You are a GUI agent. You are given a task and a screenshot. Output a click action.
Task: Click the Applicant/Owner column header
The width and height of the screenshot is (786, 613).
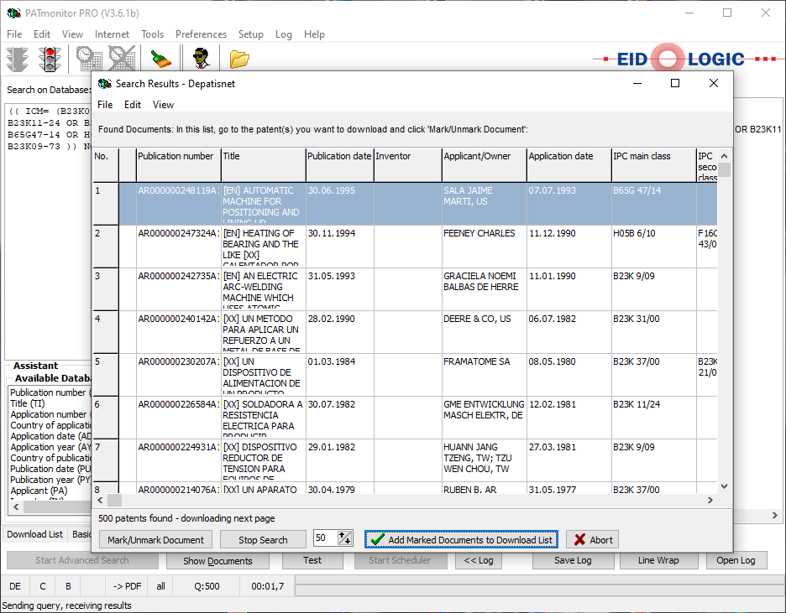tap(485, 164)
